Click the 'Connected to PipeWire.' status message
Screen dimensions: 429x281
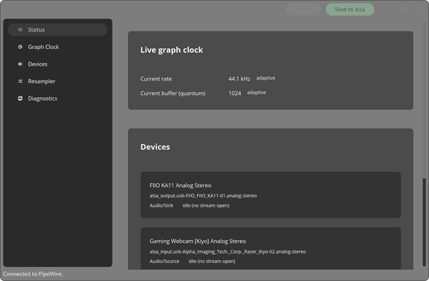point(33,274)
